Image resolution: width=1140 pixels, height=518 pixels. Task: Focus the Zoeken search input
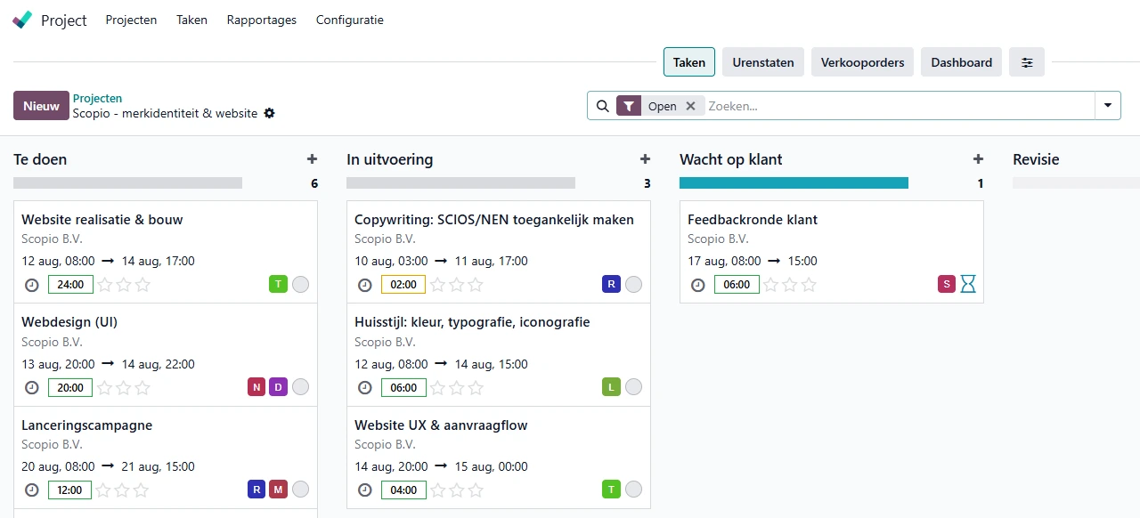point(900,106)
